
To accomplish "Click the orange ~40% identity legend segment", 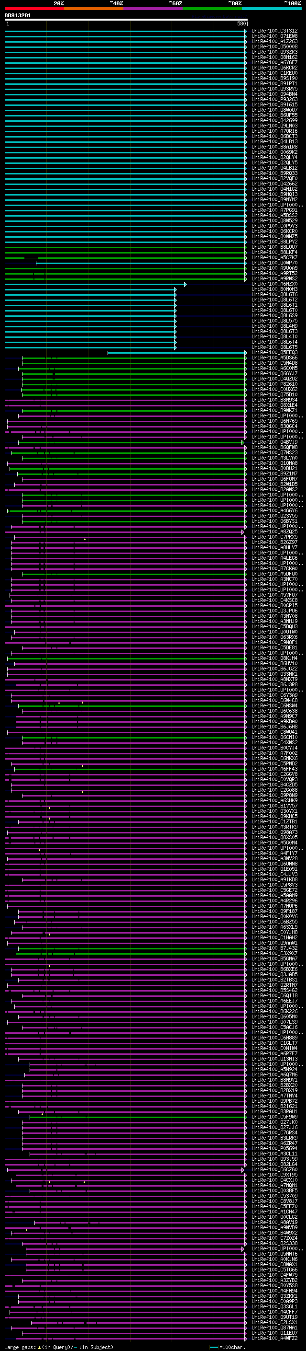I will (94, 9).
